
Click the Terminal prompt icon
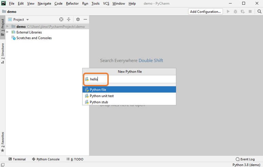coord(10,159)
